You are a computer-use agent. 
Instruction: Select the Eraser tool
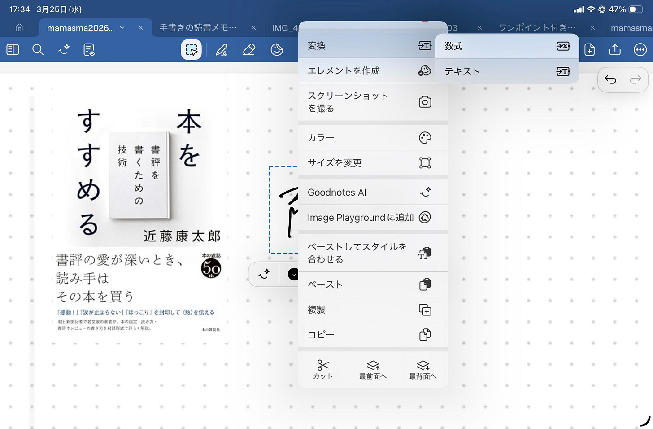249,50
